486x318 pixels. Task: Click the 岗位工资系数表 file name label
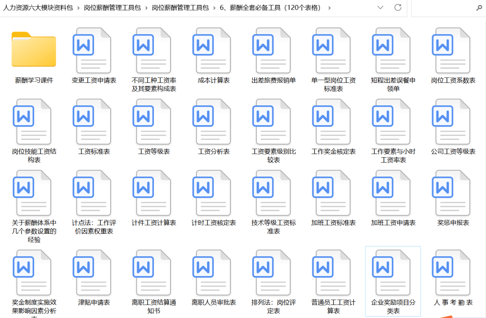click(x=453, y=80)
